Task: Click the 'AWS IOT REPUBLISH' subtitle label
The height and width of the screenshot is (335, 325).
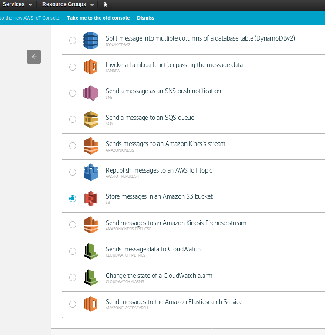Action: [x=123, y=176]
